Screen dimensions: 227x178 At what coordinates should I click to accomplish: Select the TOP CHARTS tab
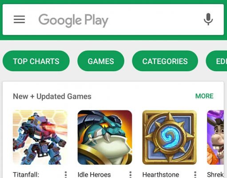coord(36,61)
